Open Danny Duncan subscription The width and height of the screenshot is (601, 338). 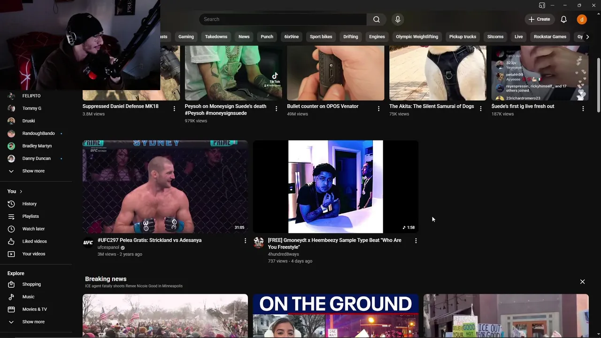coord(37,158)
